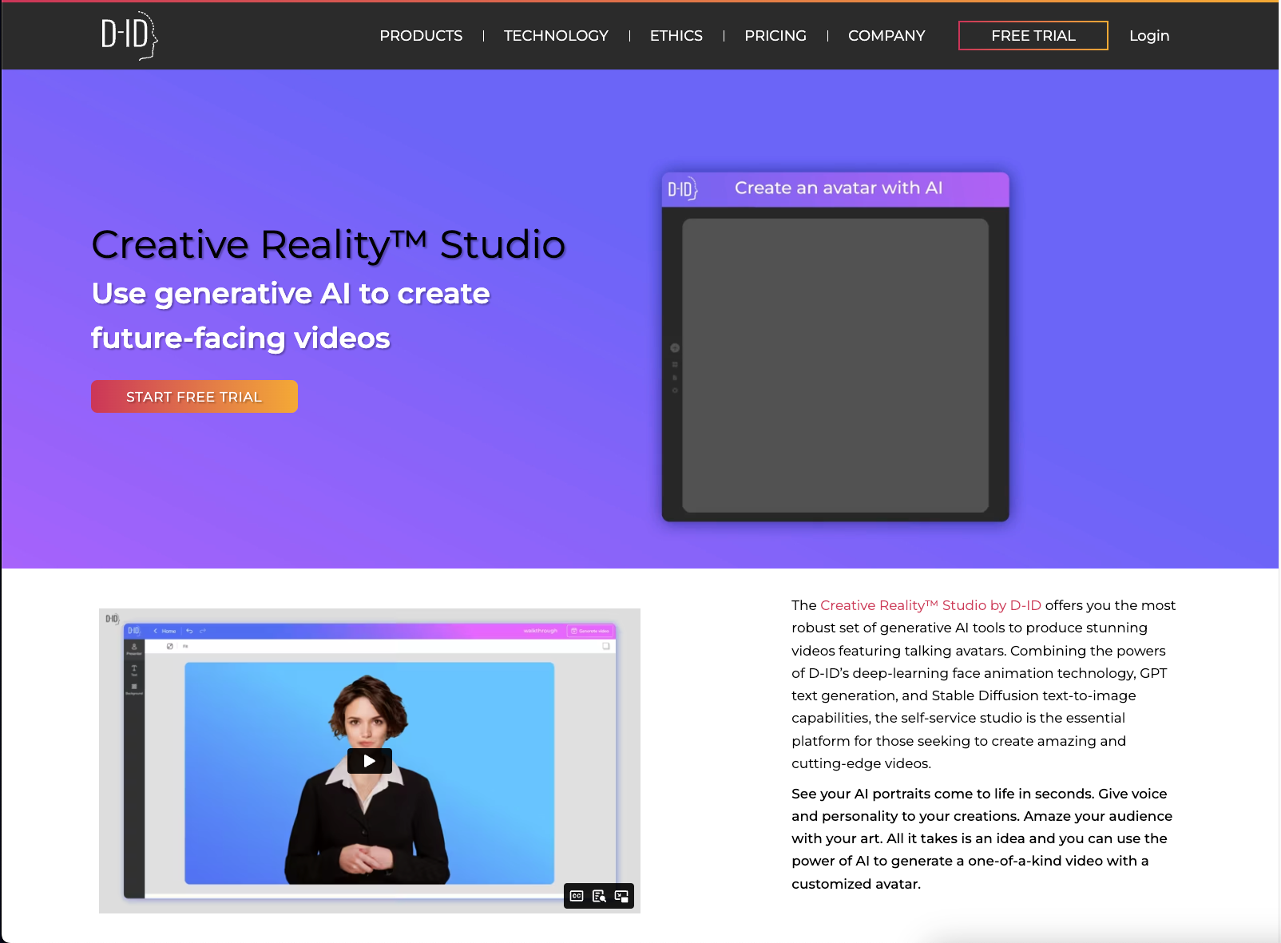Open the Products menu
Image resolution: width=1281 pixels, height=943 pixels.
point(421,36)
